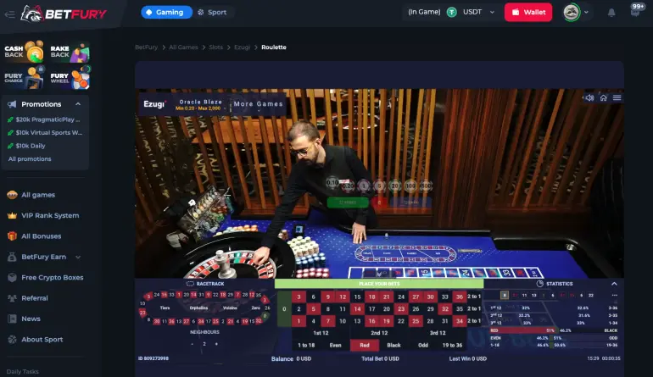Viewport: 653px width, 377px height.
Task: Select the 5 value betting chip
Action: pos(379,186)
